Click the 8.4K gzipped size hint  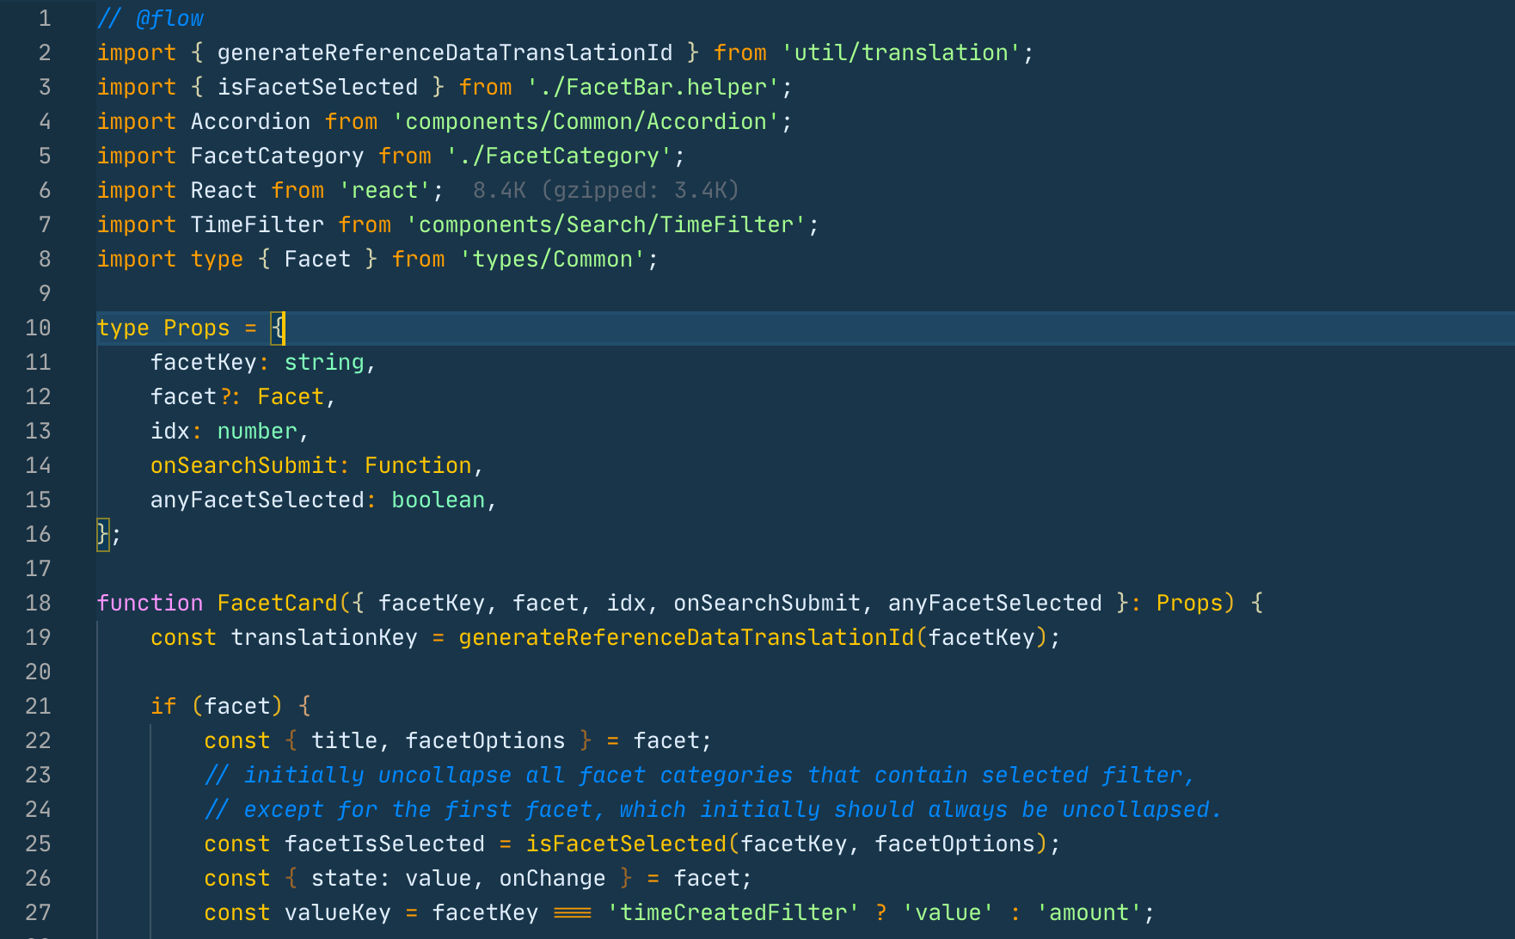click(x=605, y=190)
